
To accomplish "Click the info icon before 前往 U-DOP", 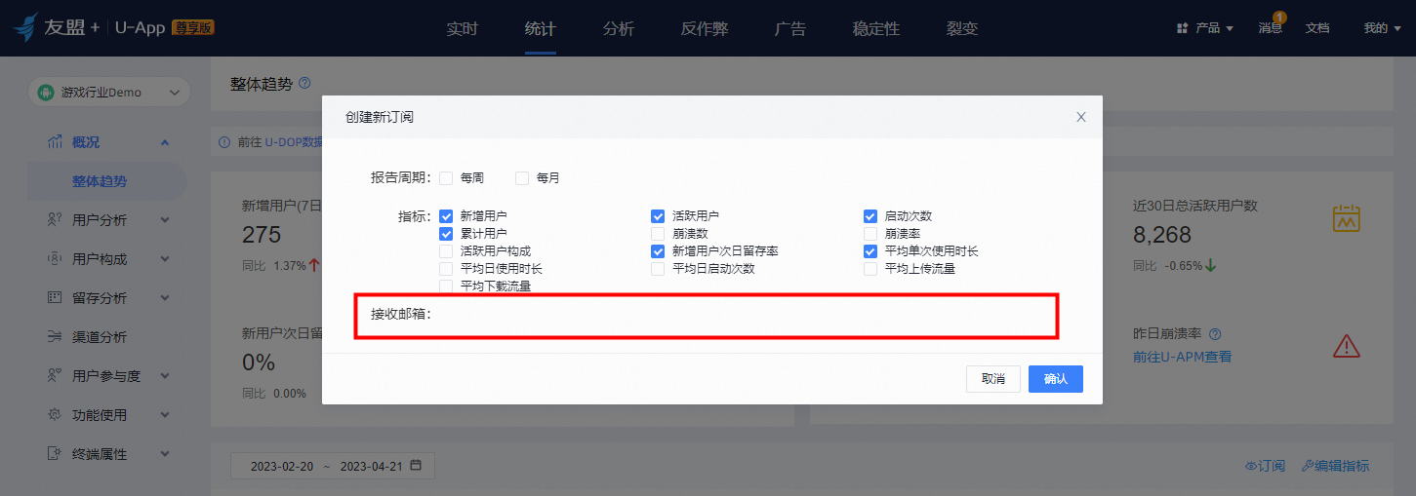I will tap(225, 142).
